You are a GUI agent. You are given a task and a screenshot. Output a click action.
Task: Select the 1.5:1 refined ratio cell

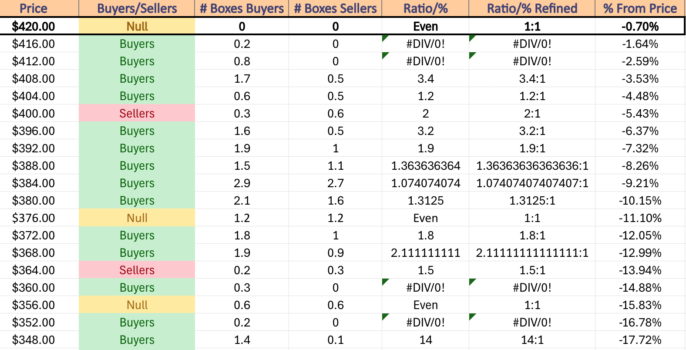(x=532, y=270)
